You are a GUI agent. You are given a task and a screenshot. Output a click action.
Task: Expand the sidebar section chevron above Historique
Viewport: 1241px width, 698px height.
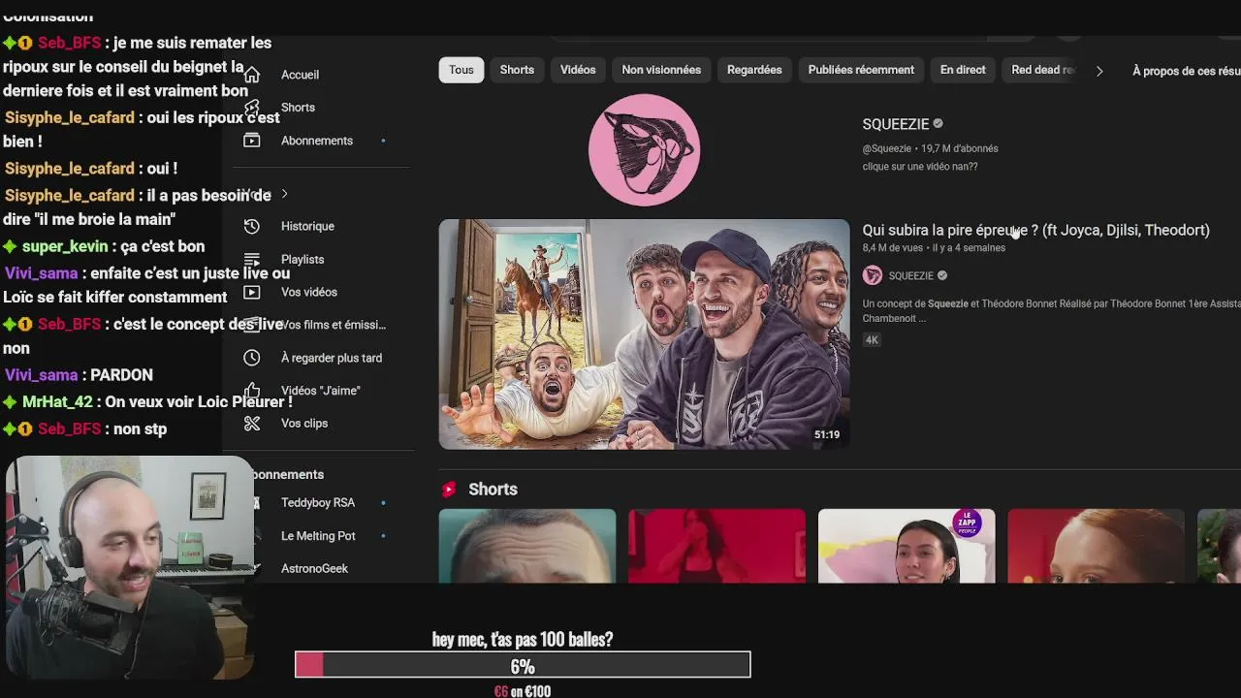click(284, 194)
